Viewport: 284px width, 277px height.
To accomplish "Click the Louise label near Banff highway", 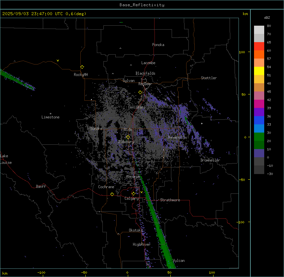I will [6, 163].
